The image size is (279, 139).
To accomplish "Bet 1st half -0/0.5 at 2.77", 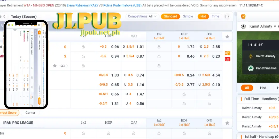I will coord(184,85).
